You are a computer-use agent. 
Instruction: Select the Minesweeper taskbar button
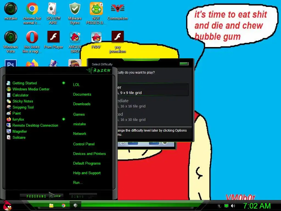(75, 206)
